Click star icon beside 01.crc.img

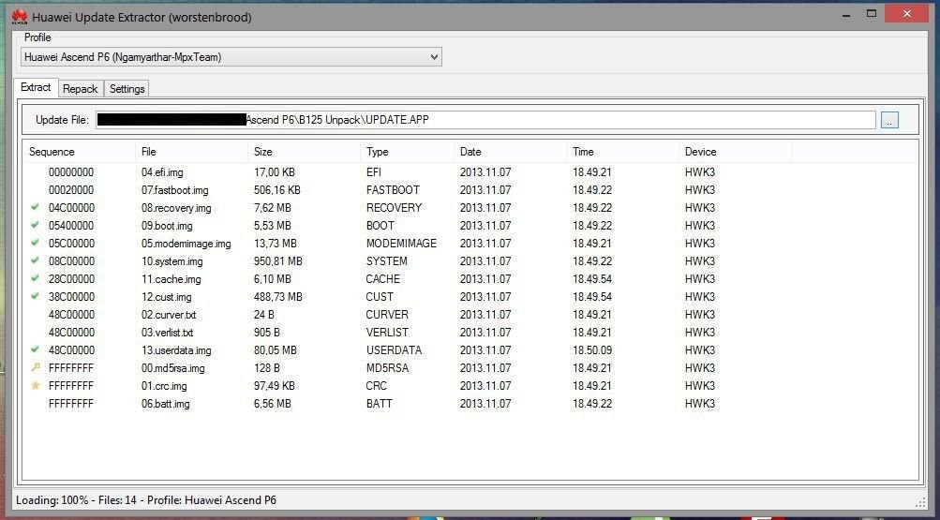pos(35,385)
